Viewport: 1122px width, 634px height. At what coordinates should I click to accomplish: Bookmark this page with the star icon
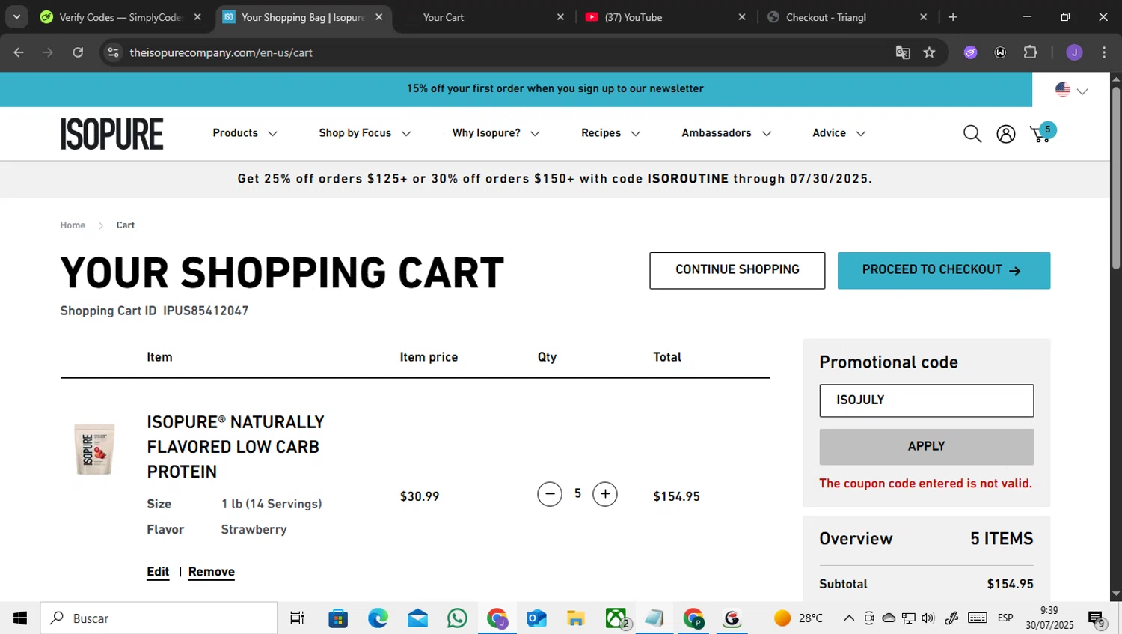[x=929, y=52]
